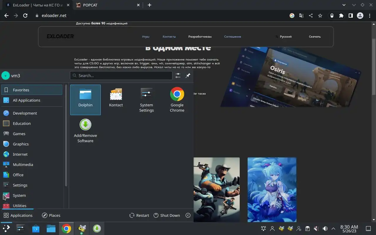Screen dimensions: 376x235
Task: Open a new Chrome tab
Action: [150, 5]
